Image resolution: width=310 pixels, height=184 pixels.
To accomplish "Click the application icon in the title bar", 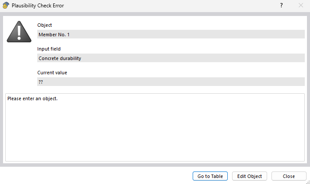I will (6, 6).
